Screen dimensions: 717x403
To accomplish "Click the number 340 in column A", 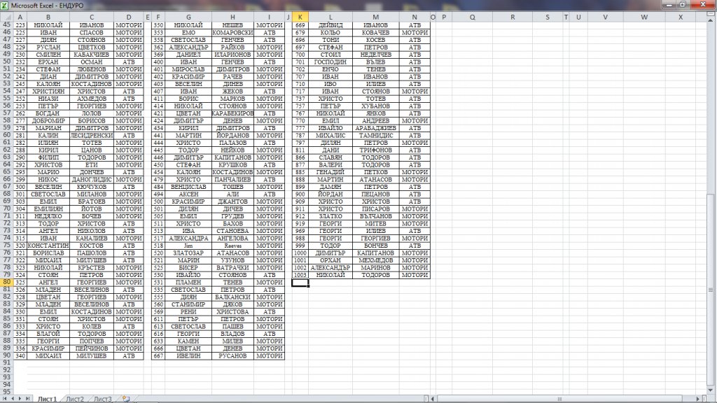I will point(20,356).
